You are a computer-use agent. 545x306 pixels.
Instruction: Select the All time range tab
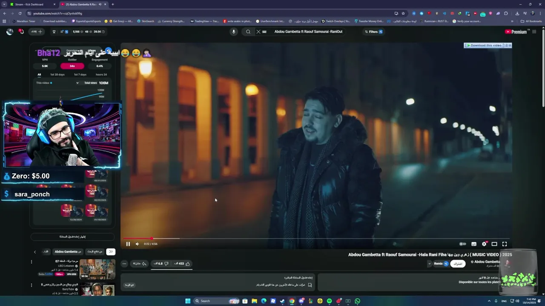tap(39, 74)
